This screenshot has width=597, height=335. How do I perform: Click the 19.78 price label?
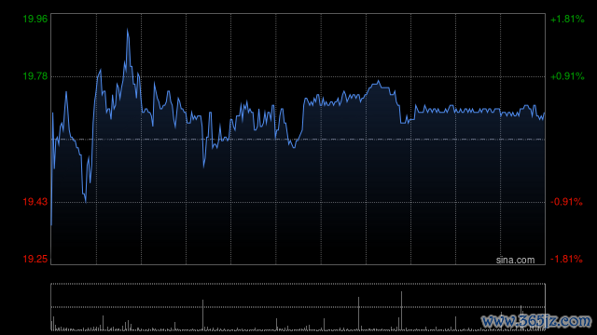(35, 76)
